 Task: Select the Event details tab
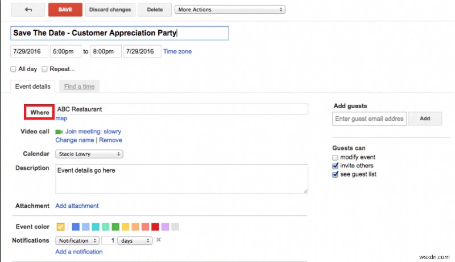pyautogui.click(x=33, y=87)
